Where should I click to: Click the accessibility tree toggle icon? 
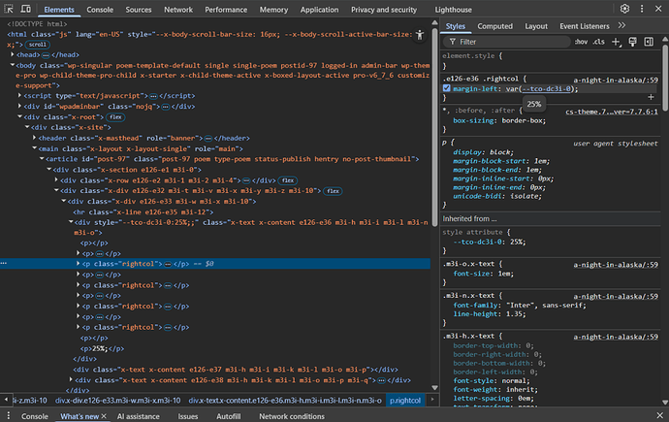click(x=419, y=34)
